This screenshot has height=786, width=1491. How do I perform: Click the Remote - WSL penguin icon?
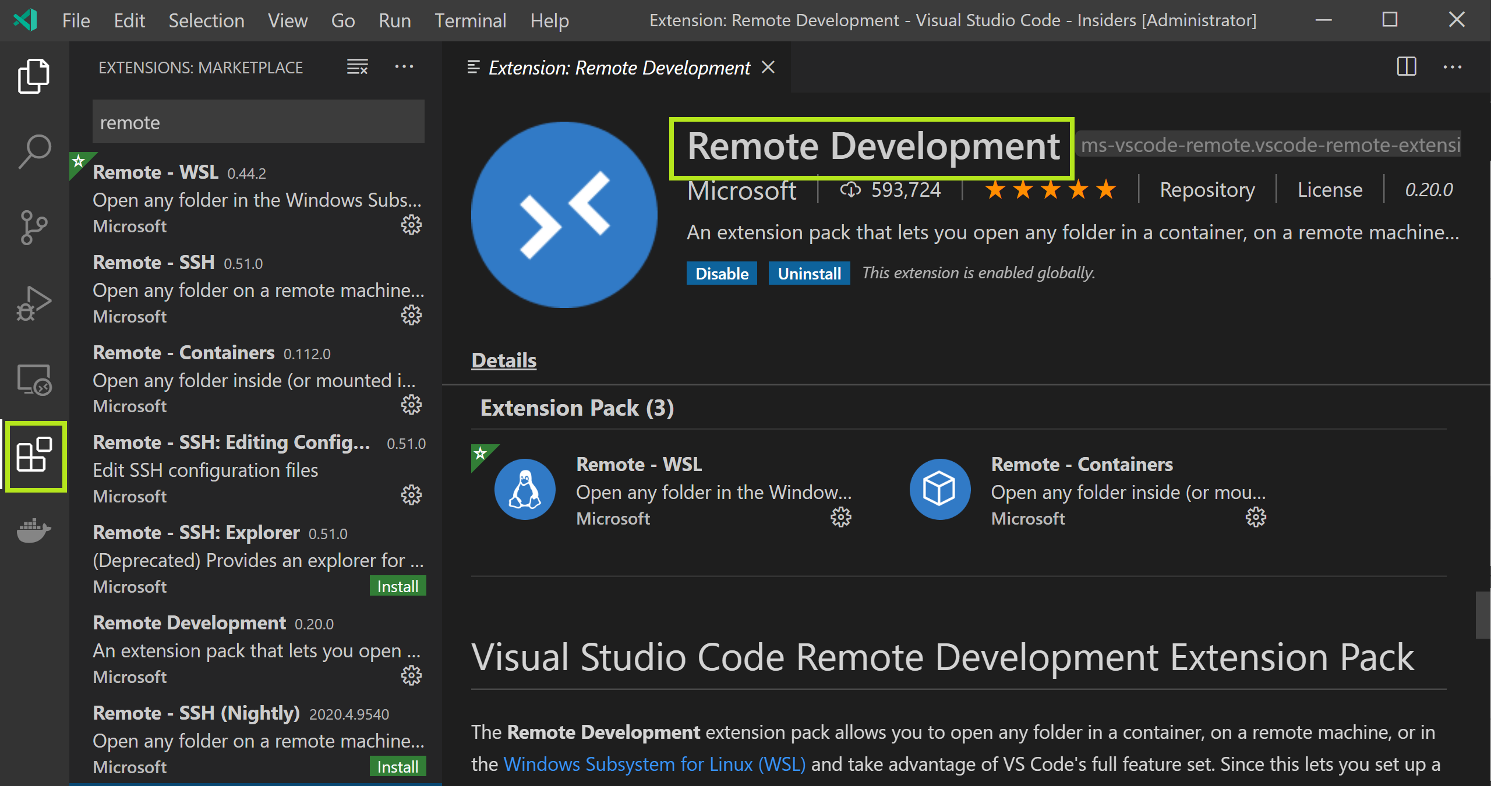pyautogui.click(x=525, y=490)
